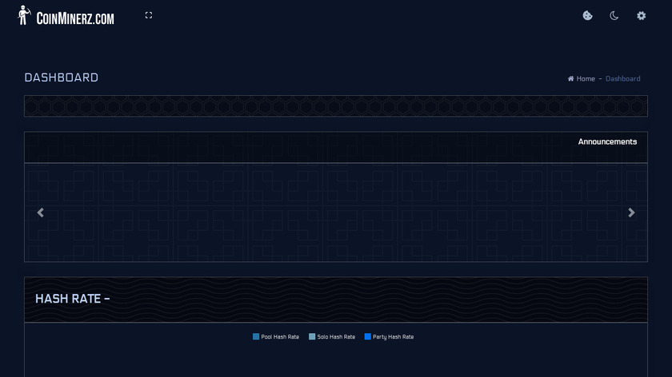Viewport: 672px width, 377px height.
Task: Click the house icon in the breadcrumb
Action: tap(570, 79)
